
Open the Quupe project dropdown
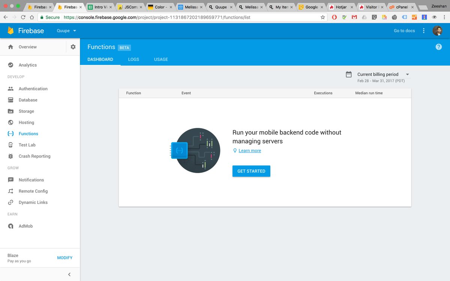tap(66, 31)
